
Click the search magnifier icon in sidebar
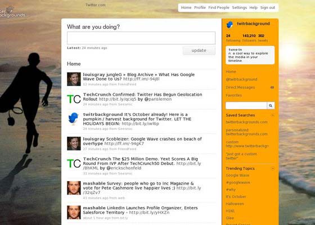coord(271,106)
